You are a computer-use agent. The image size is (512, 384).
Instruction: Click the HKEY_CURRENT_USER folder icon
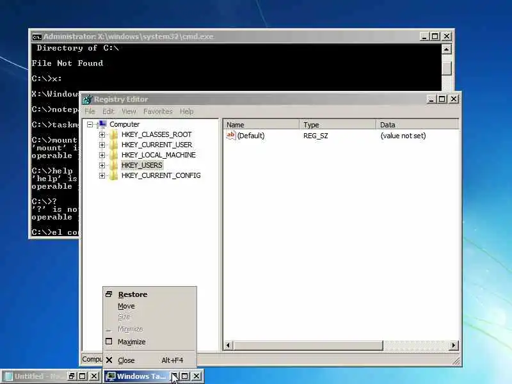click(x=114, y=145)
